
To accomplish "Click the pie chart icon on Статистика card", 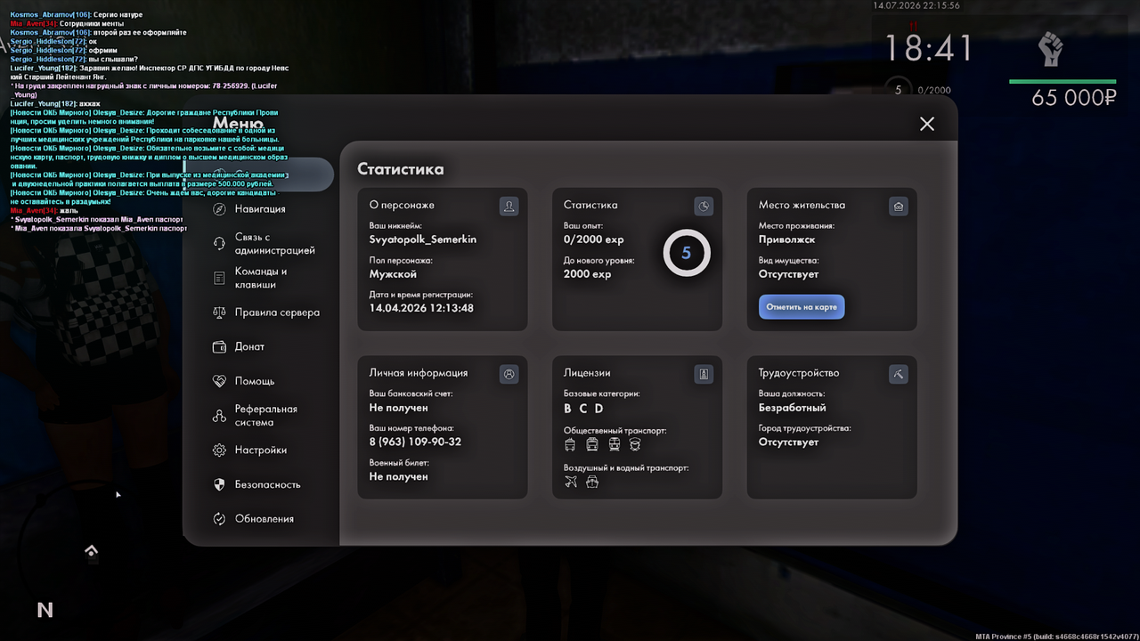I will [x=704, y=207].
